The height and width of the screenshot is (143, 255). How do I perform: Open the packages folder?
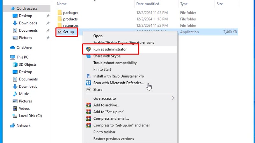click(x=70, y=13)
